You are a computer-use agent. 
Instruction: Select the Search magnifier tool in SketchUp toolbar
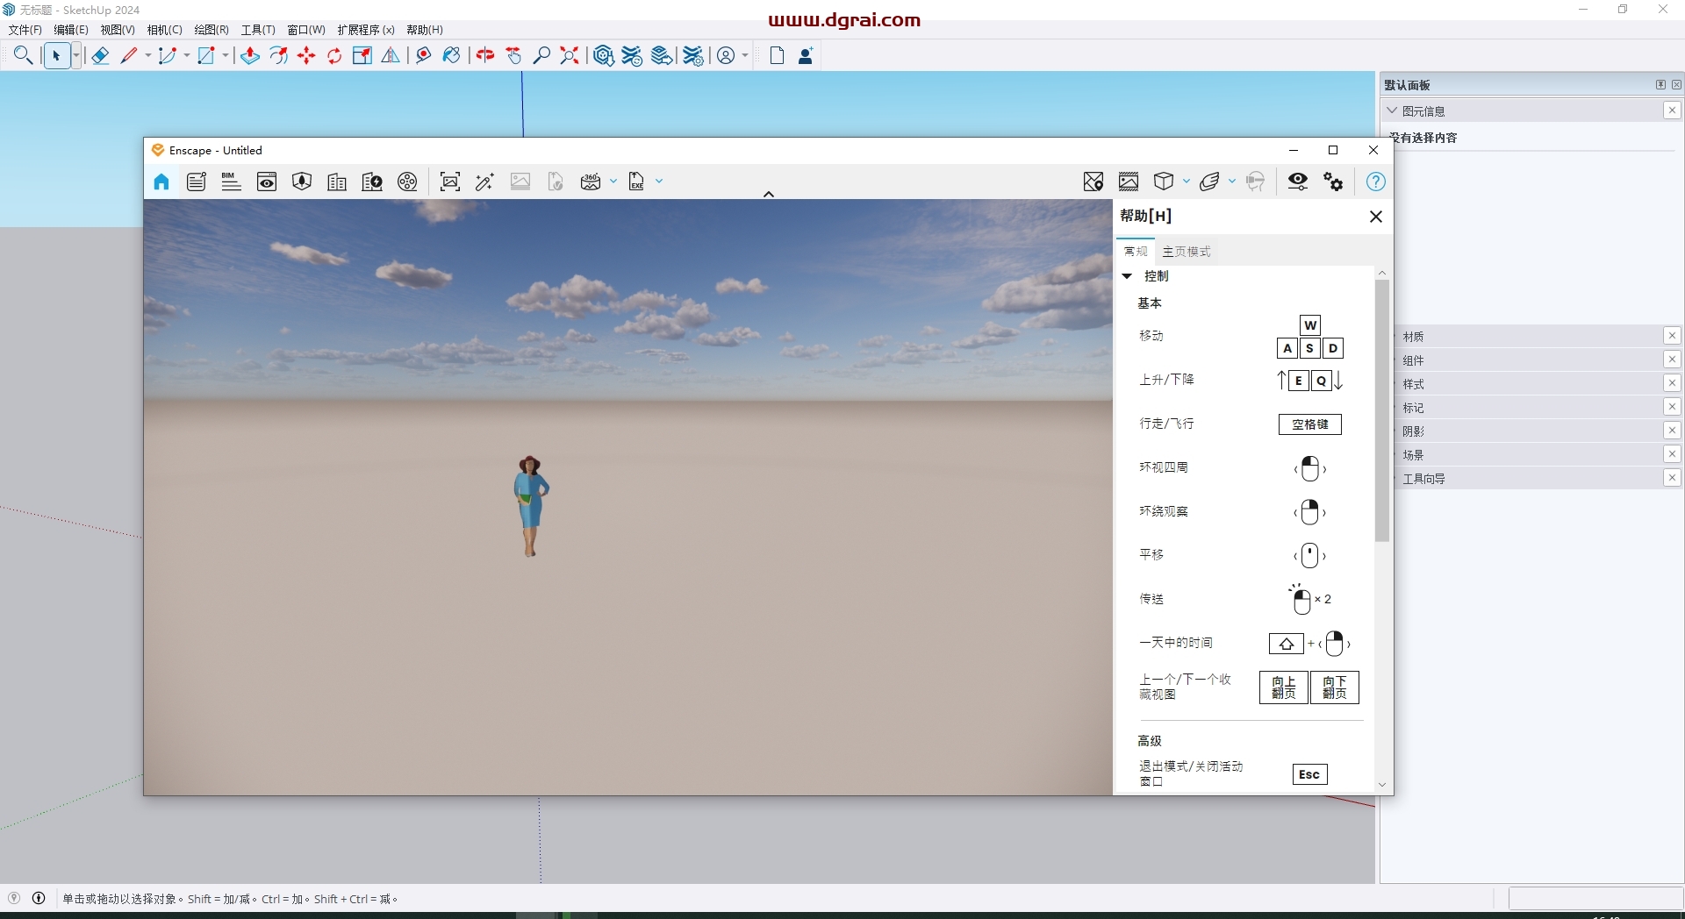coord(24,56)
